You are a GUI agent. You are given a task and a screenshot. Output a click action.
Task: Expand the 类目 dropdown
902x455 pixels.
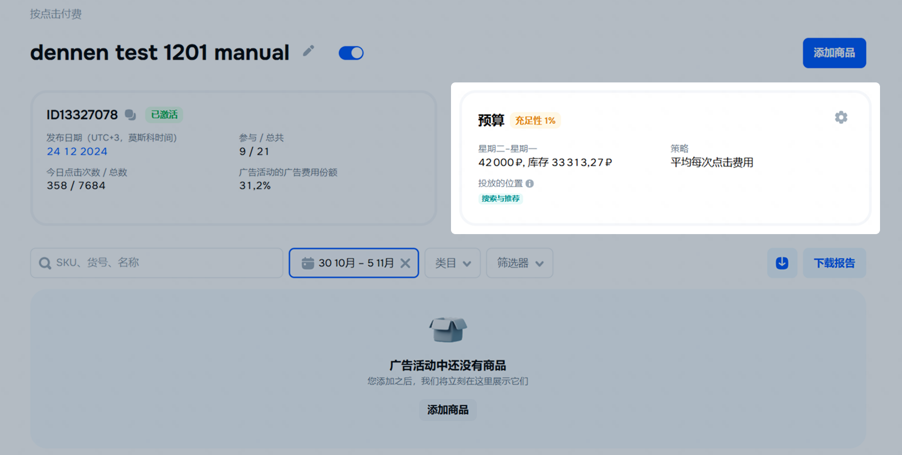(x=452, y=263)
